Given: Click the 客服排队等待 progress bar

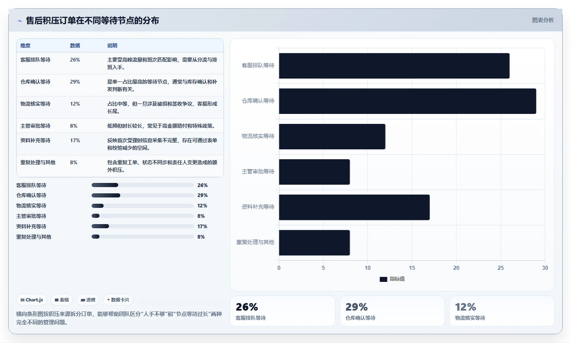Looking at the screenshot, I should (143, 185).
